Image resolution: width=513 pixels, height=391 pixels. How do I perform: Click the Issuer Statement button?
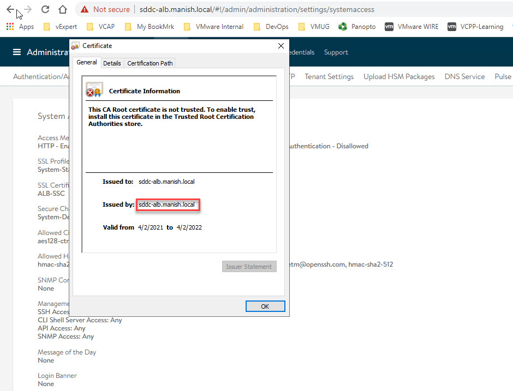pyautogui.click(x=249, y=267)
